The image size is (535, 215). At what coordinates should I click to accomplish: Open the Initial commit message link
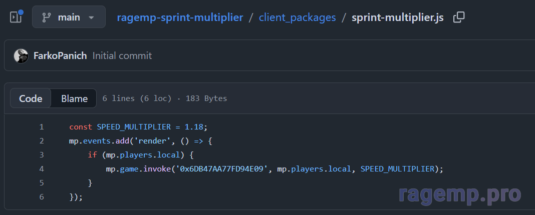pos(122,56)
